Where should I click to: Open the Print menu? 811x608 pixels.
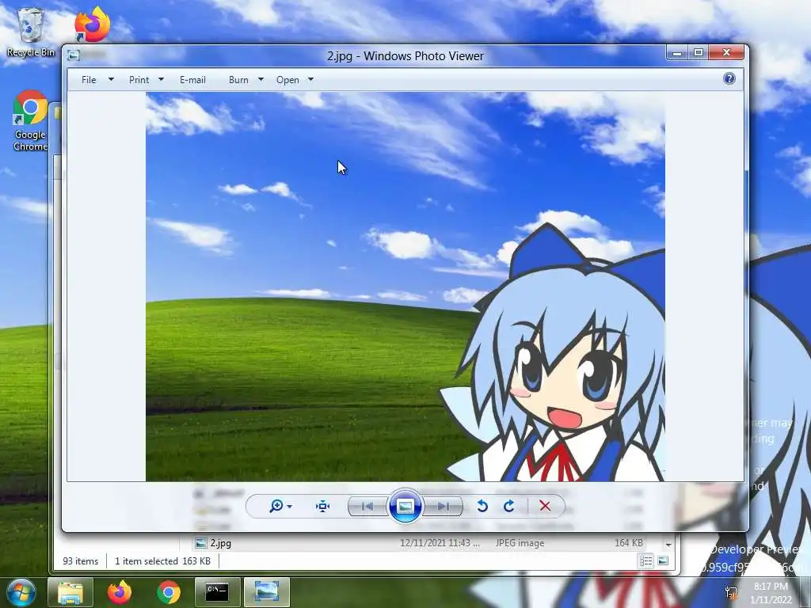tap(139, 80)
